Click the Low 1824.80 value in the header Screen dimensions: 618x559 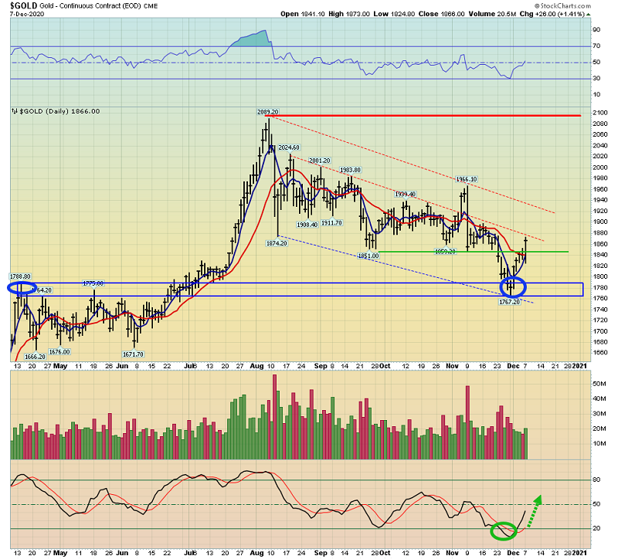(394, 14)
